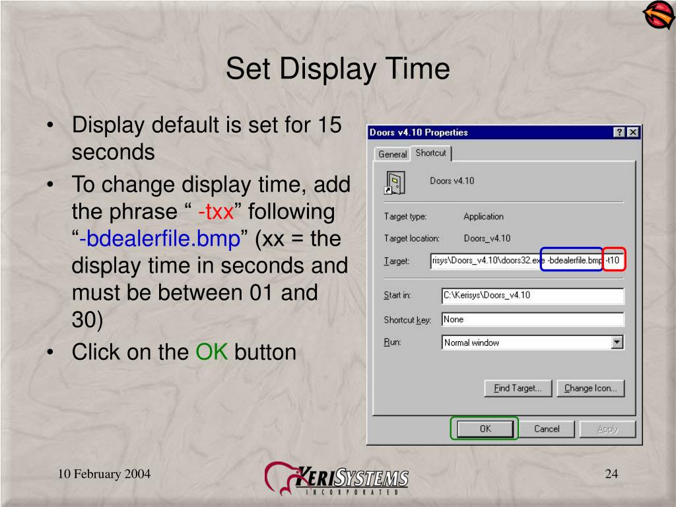
Task: Click in the Start in field
Action: click(533, 296)
